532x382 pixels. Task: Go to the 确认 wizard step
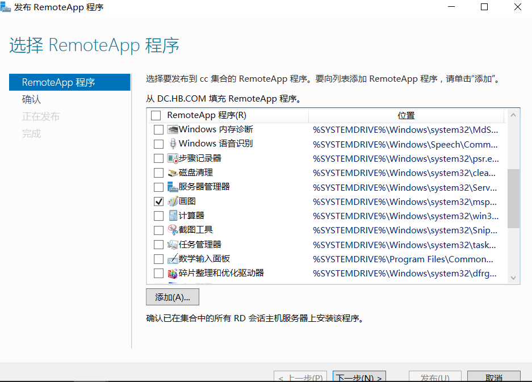pos(31,99)
